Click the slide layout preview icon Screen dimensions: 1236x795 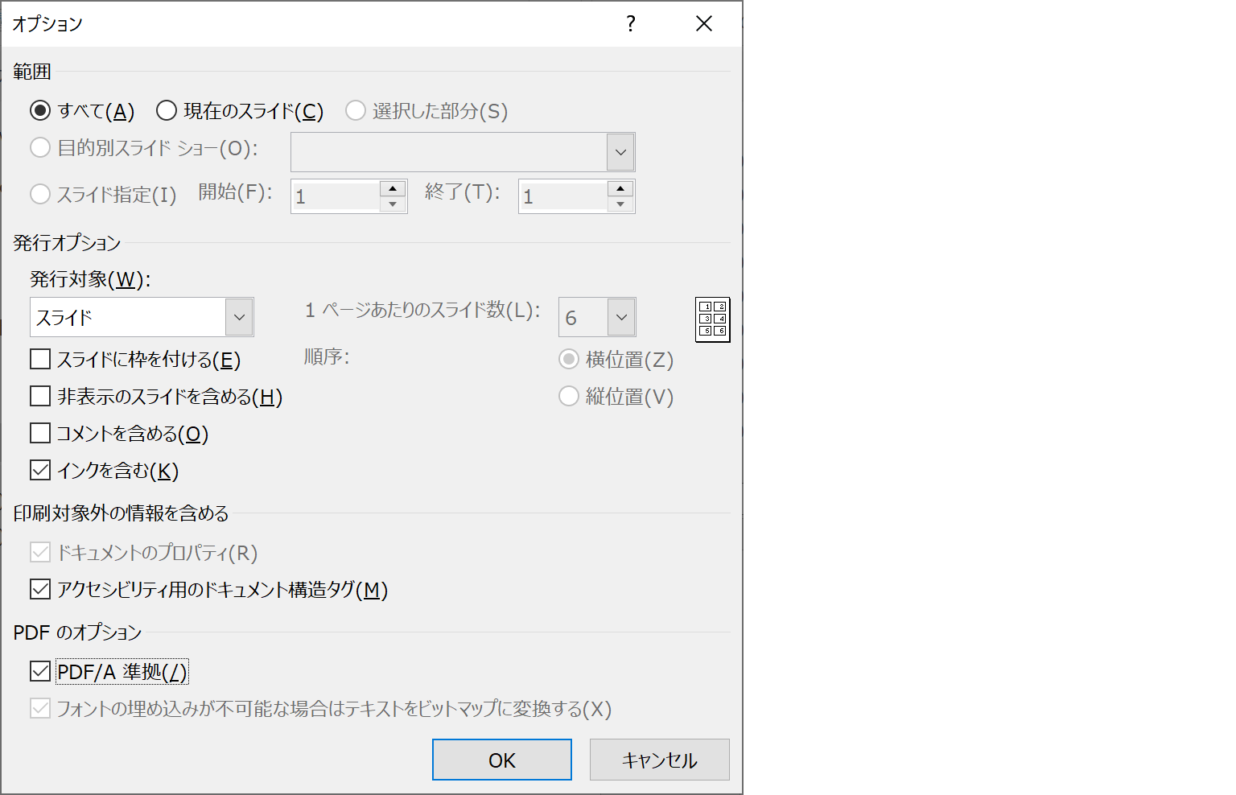pos(712,319)
